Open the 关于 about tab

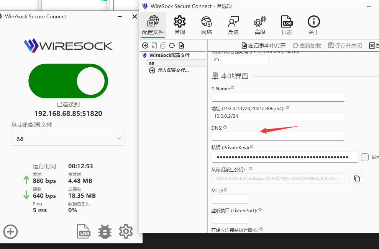click(314, 25)
